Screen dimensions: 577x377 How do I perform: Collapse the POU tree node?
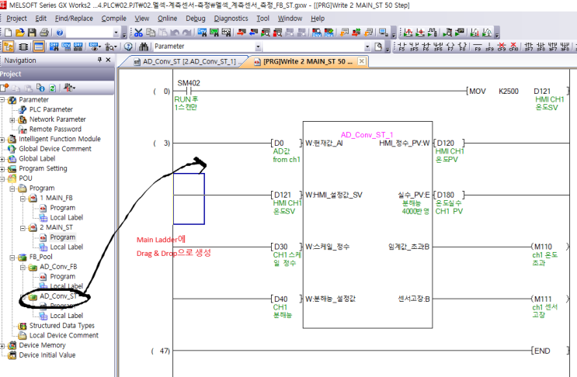(x=2, y=179)
